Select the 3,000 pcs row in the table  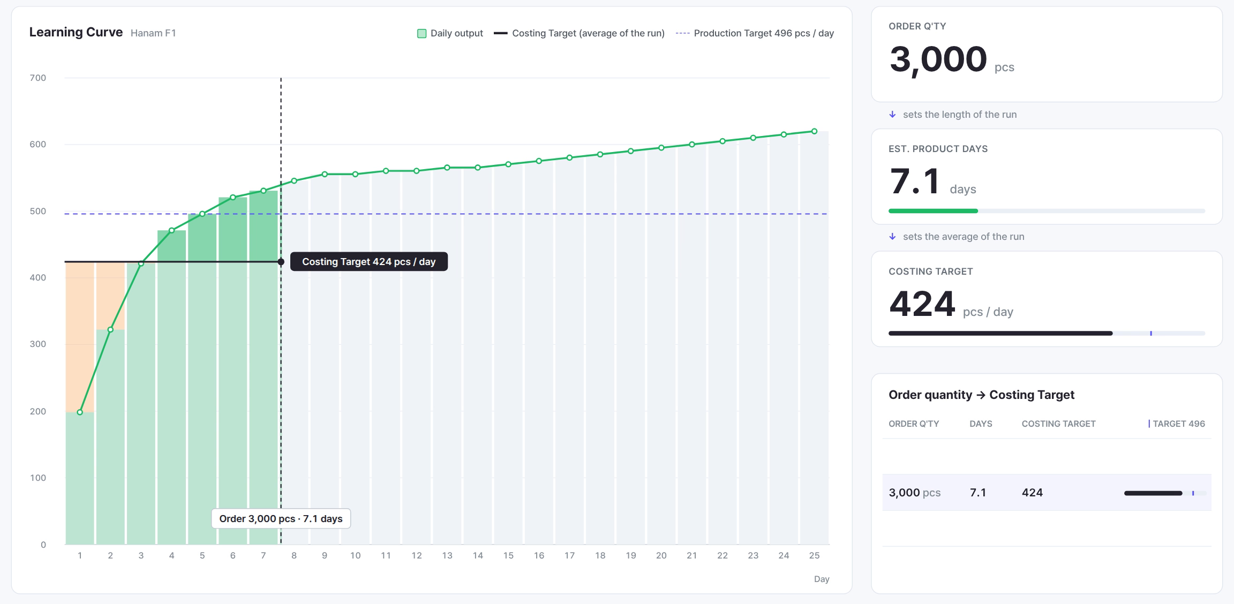(x=1047, y=492)
